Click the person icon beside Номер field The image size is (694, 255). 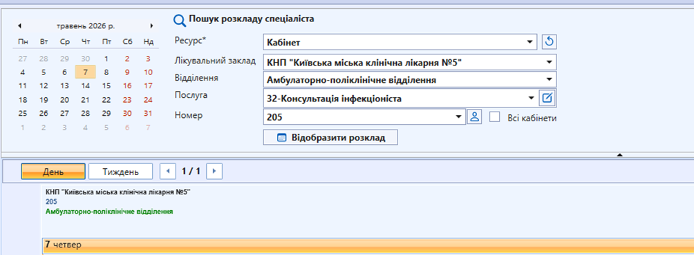pyautogui.click(x=474, y=117)
